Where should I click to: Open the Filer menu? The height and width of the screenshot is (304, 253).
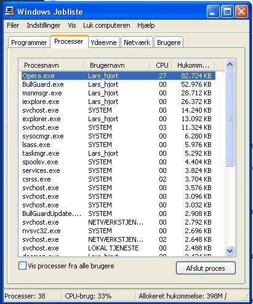pyautogui.click(x=13, y=25)
